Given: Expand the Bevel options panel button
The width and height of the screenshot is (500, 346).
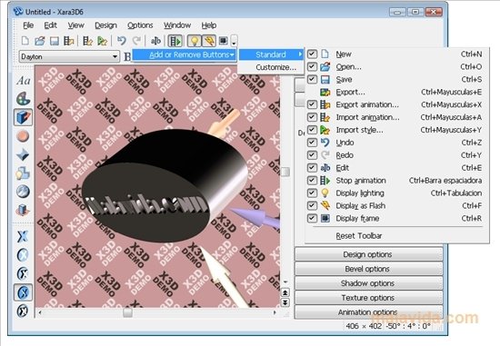Looking at the screenshot, I should click(368, 269).
